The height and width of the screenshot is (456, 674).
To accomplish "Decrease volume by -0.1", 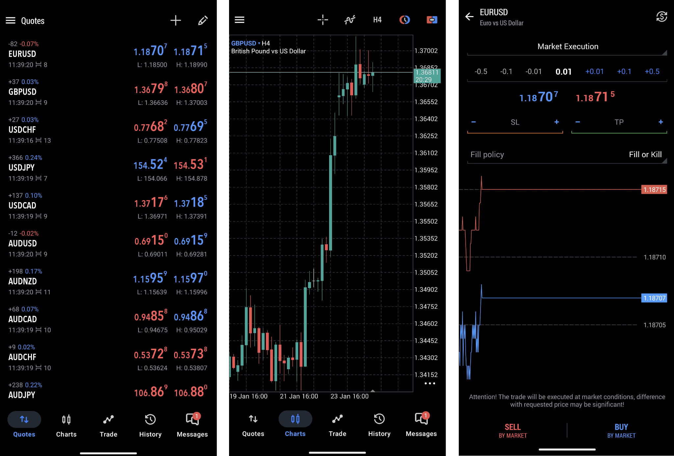I will point(506,72).
